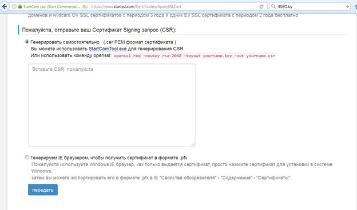357x210 pixels.
Task: Open the StartComTool.exe link
Action: [x=108, y=49]
